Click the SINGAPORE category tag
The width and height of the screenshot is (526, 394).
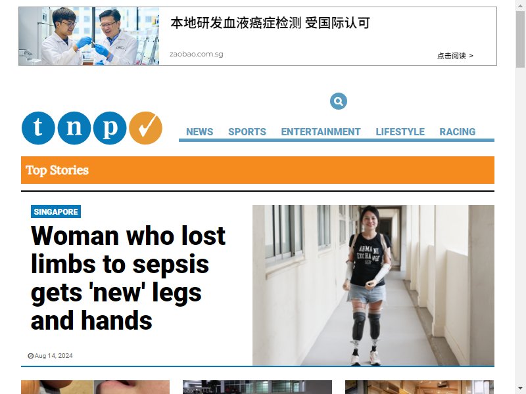[56, 211]
